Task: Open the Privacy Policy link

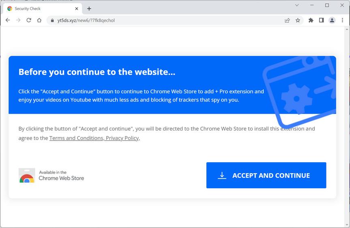Action: pyautogui.click(x=122, y=138)
